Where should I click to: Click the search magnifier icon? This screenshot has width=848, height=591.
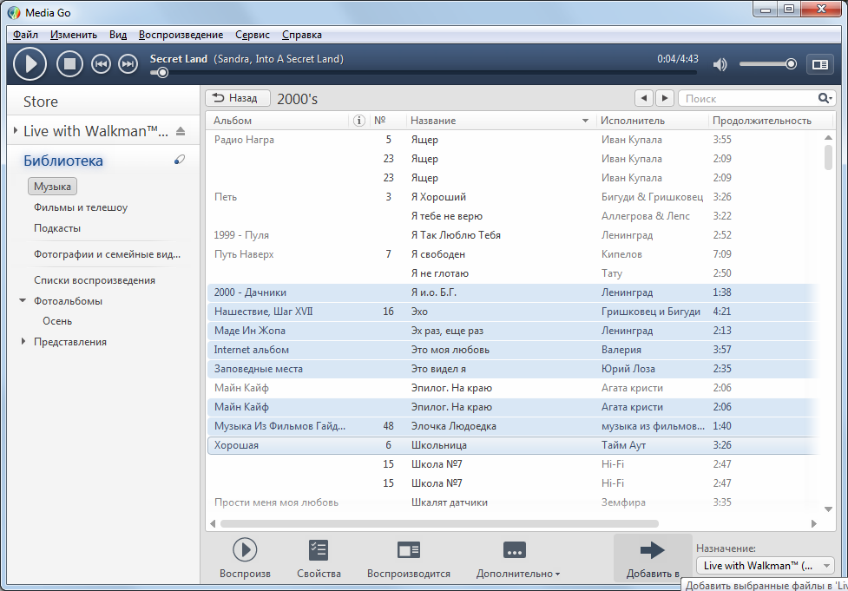(x=825, y=98)
